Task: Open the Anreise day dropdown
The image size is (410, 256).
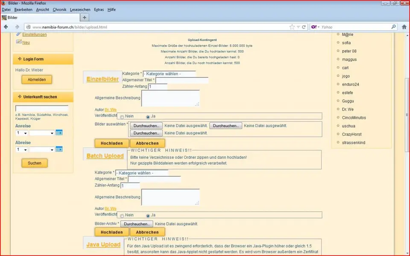Action: [x=22, y=133]
